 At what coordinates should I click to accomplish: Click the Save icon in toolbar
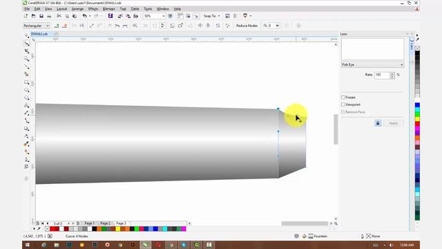(41, 16)
